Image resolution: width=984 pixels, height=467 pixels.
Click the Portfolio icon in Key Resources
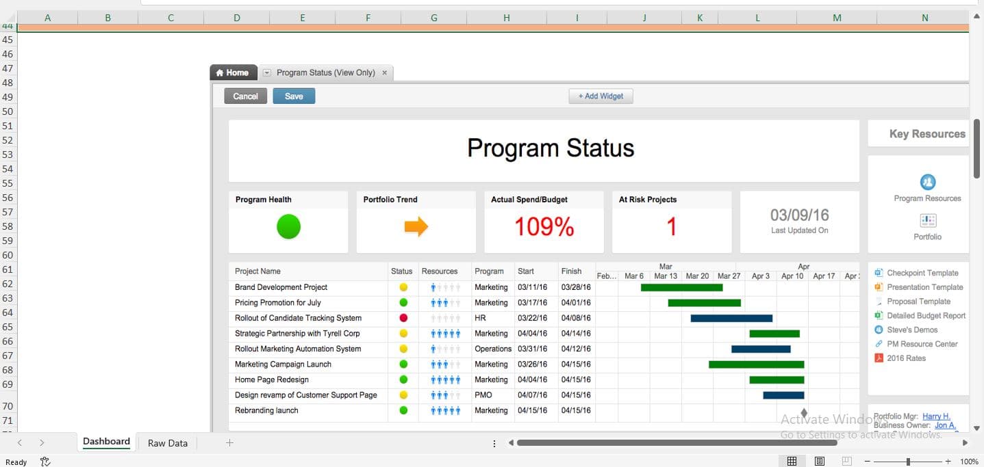(x=928, y=221)
